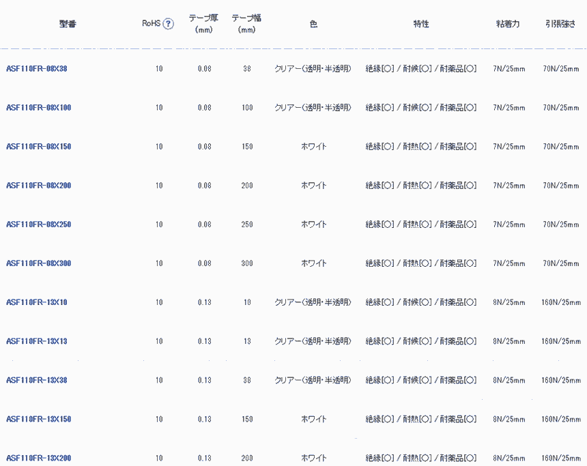
Task: Click the 色 column header
Action: coord(313,24)
